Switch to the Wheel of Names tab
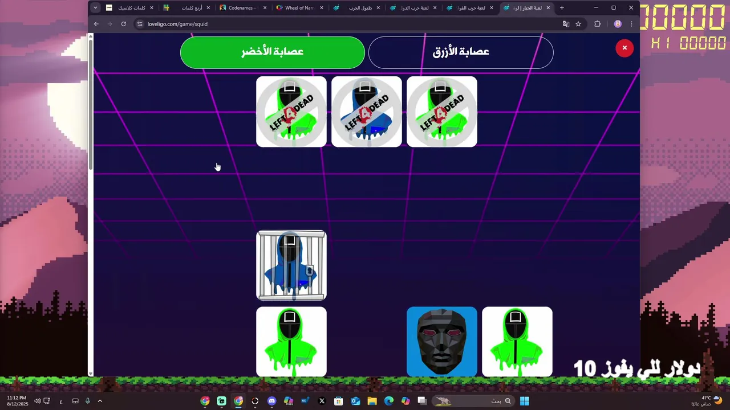 (x=300, y=8)
